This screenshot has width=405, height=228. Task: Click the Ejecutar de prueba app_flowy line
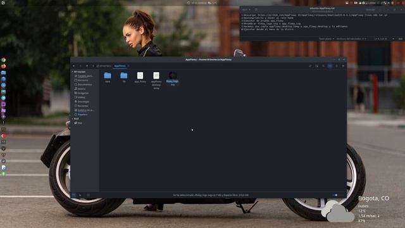point(263,21)
